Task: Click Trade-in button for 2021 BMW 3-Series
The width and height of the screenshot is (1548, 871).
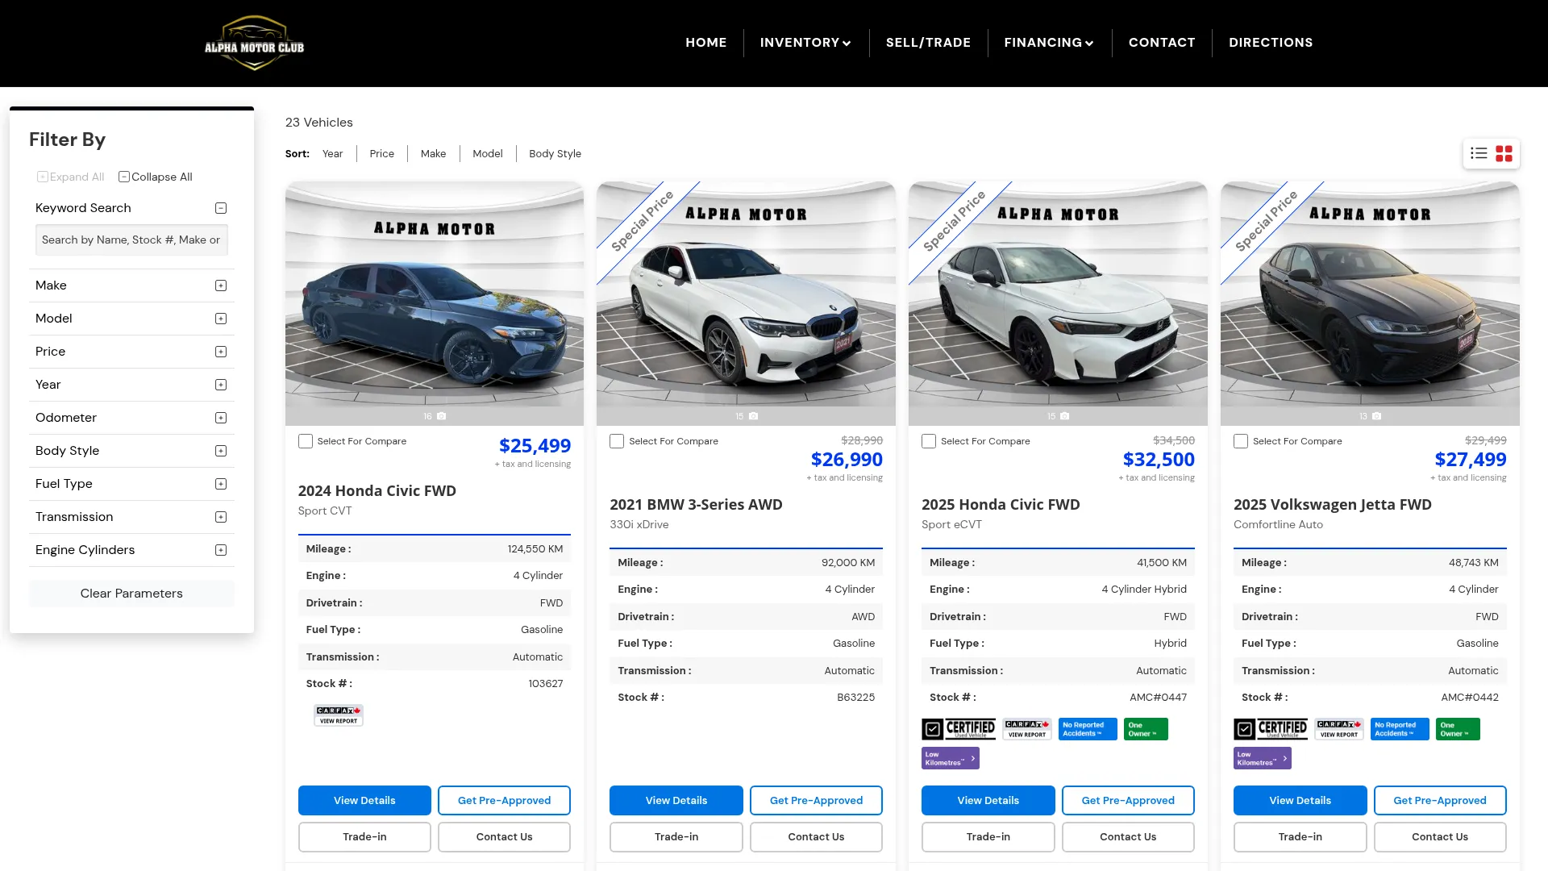Action: [676, 837]
